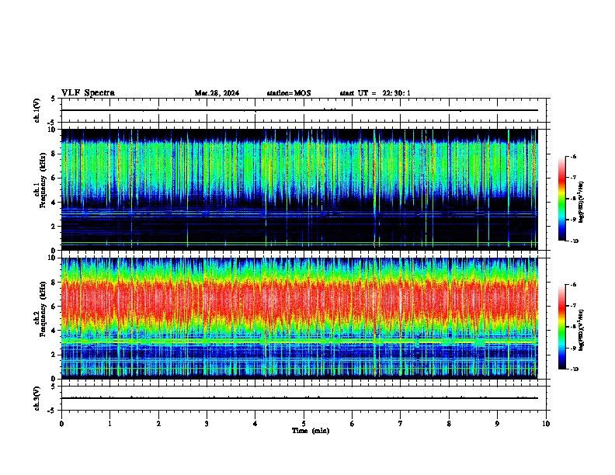Click the ch.2 frequency tick "6"

pyautogui.click(x=54, y=307)
